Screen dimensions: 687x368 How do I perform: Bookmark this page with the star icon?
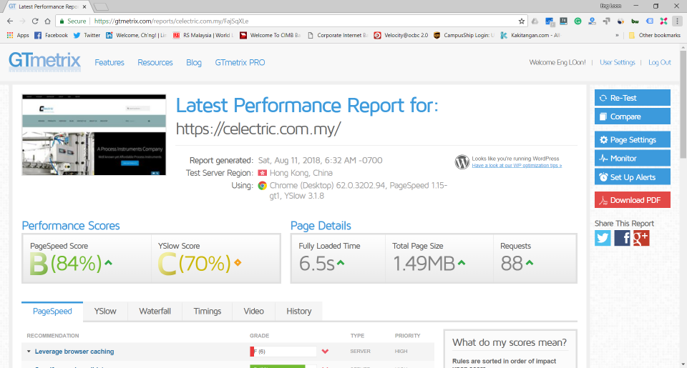click(522, 21)
